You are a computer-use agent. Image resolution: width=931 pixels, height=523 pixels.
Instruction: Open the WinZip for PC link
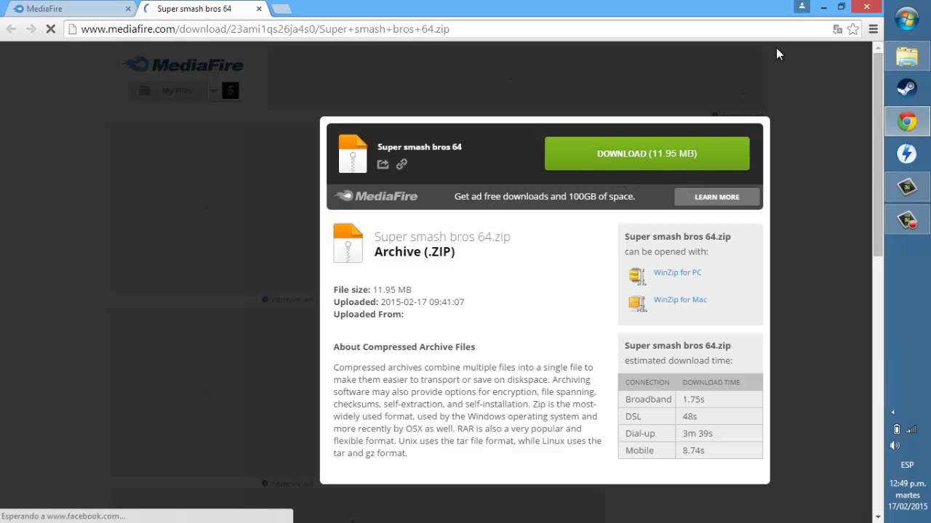coord(677,272)
